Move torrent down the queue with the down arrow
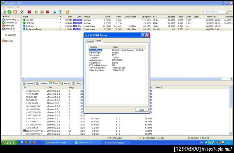 pyautogui.click(x=60, y=12)
